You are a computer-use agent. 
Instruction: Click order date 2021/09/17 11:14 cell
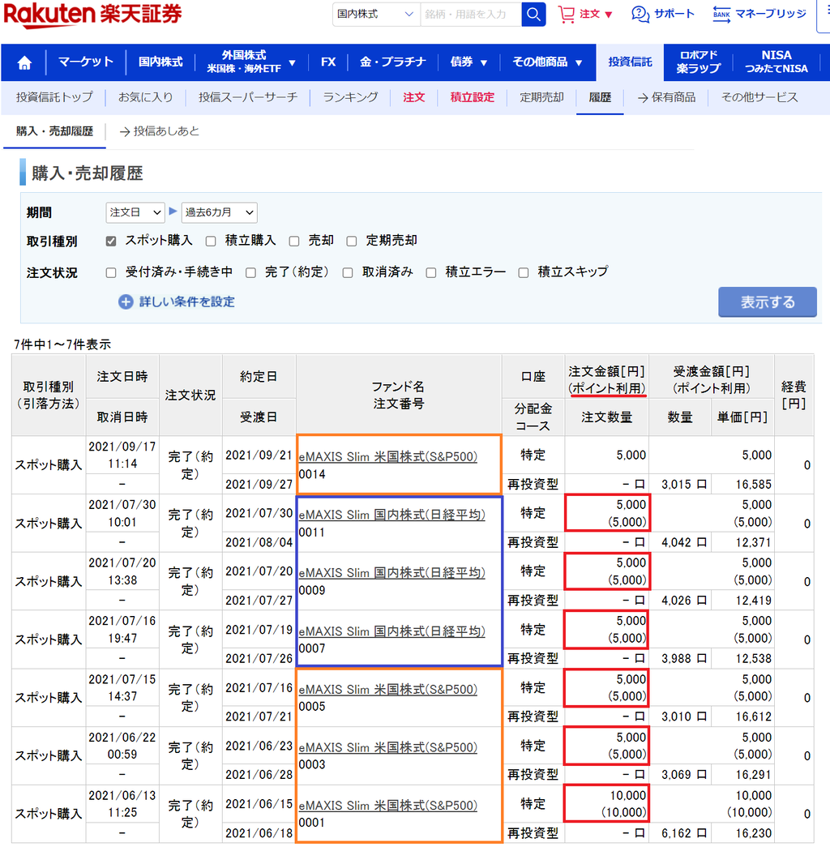tap(122, 456)
